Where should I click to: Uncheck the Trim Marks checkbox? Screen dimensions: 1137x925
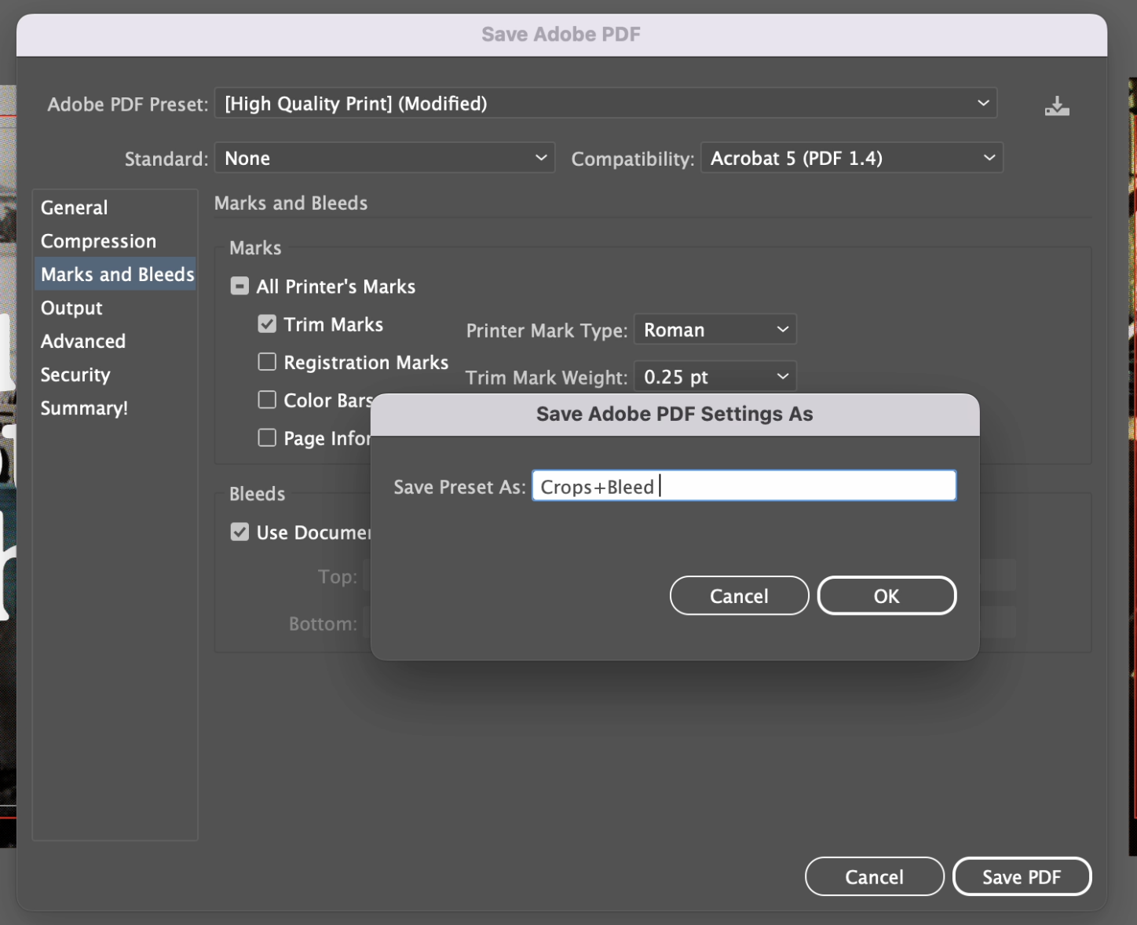267,324
